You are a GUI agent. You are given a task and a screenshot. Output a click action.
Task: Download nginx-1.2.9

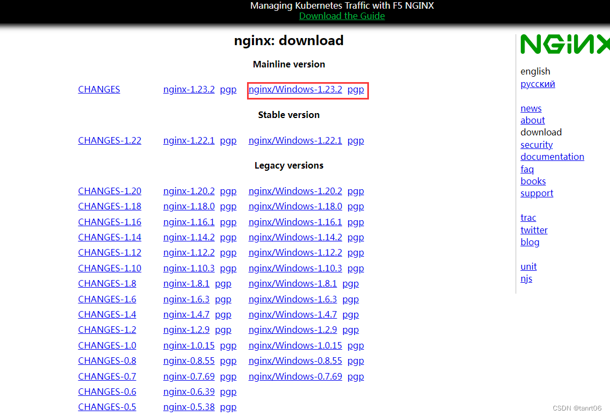click(186, 330)
